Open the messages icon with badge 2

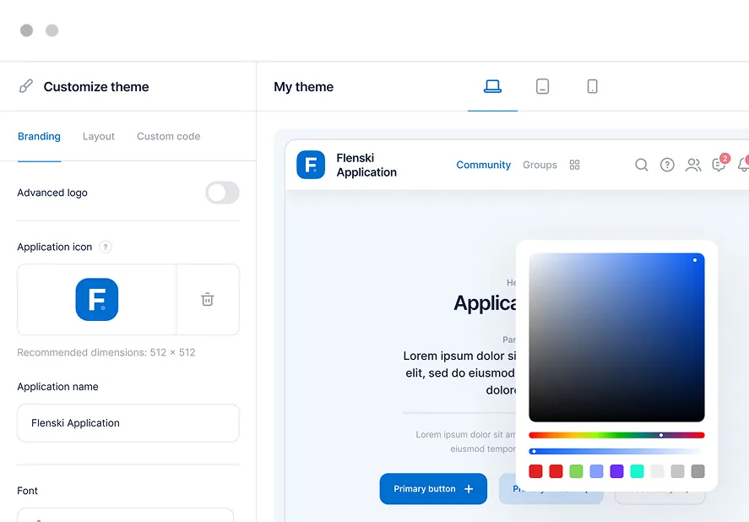[719, 165]
